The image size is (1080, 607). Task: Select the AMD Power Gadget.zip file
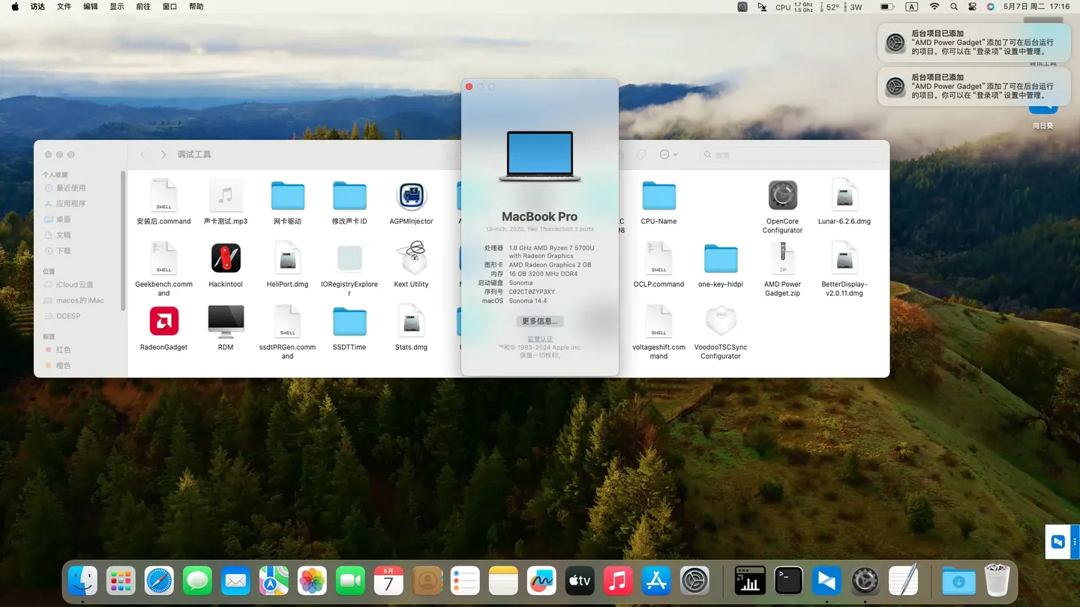(x=782, y=259)
